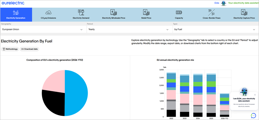Image resolution: width=259 pixels, height=120 pixels.
Task: Click the Elda robot avatar in header
Action: [x=224, y=3]
